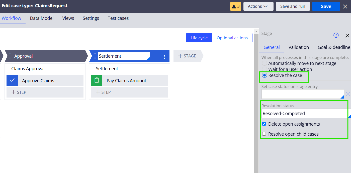Switch to the Data Model tab

pyautogui.click(x=42, y=18)
